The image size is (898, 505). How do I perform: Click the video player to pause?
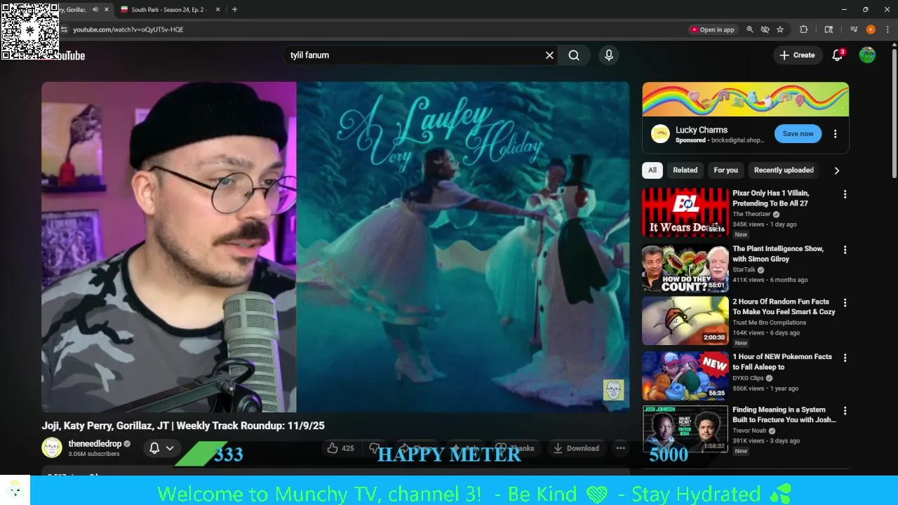(x=335, y=247)
